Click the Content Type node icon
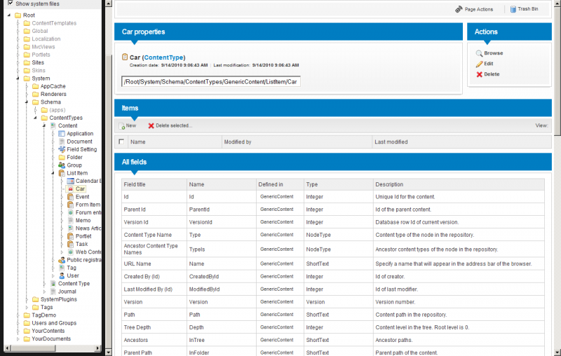The image size is (561, 356). (x=53, y=283)
